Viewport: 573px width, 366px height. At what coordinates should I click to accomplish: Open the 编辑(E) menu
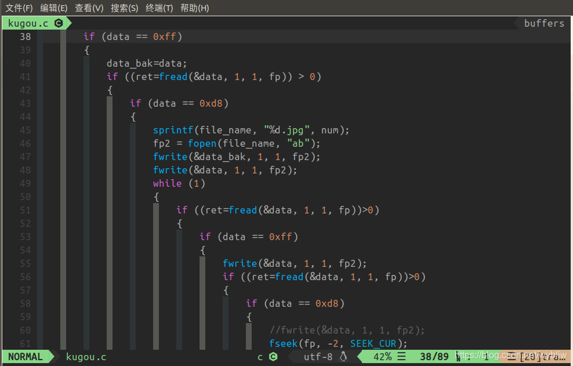[54, 8]
